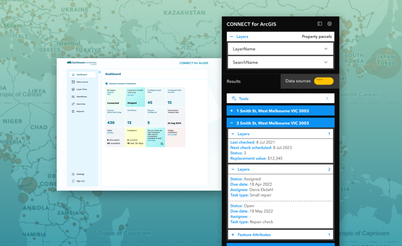Viewport: 402px width, 246px height.
Task: Click Manage under Experience Builder Authoring
Action: click(130, 95)
